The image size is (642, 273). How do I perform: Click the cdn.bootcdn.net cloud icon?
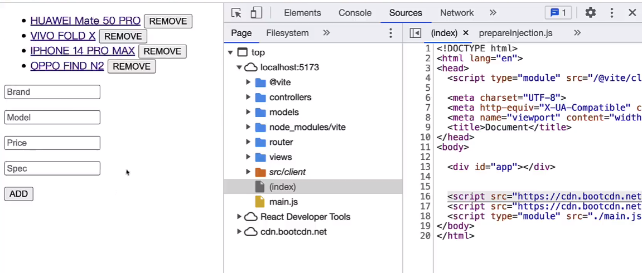(250, 232)
